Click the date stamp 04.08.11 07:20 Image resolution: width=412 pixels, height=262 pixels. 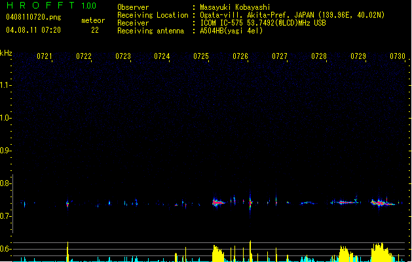[x=33, y=30]
